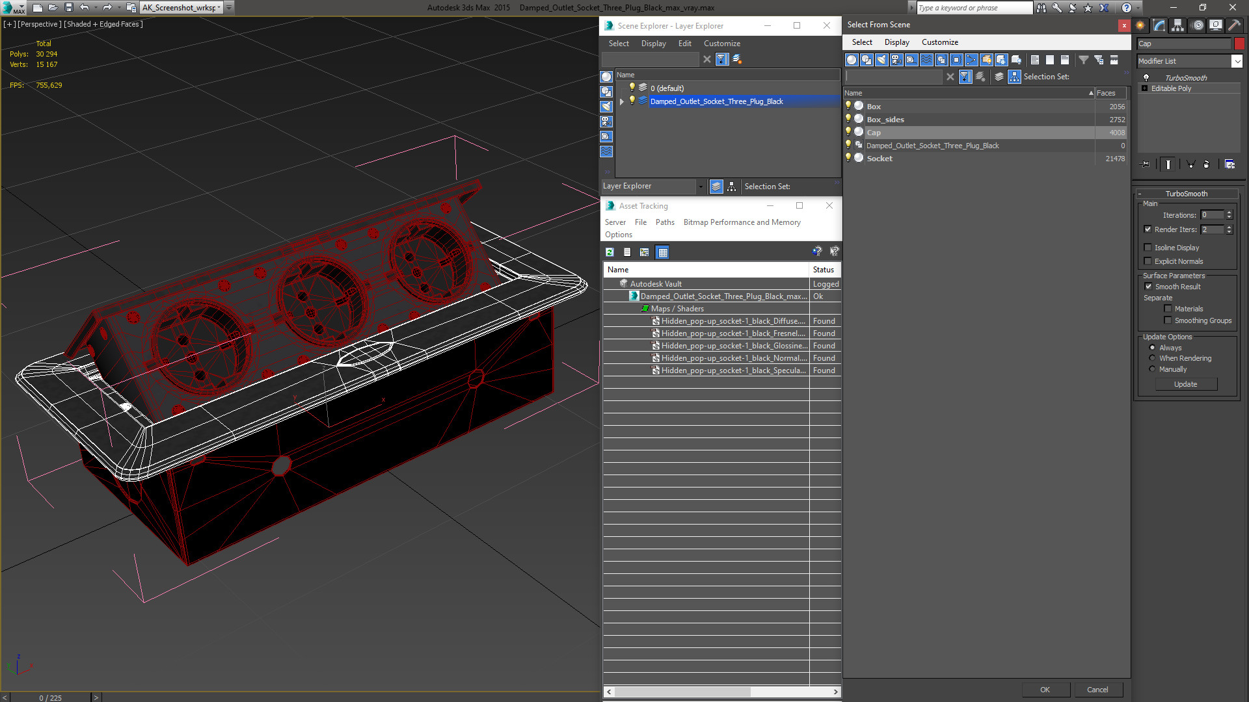Click the funnel filter icon in Select From Scene
This screenshot has height=702, width=1249.
[1084, 60]
